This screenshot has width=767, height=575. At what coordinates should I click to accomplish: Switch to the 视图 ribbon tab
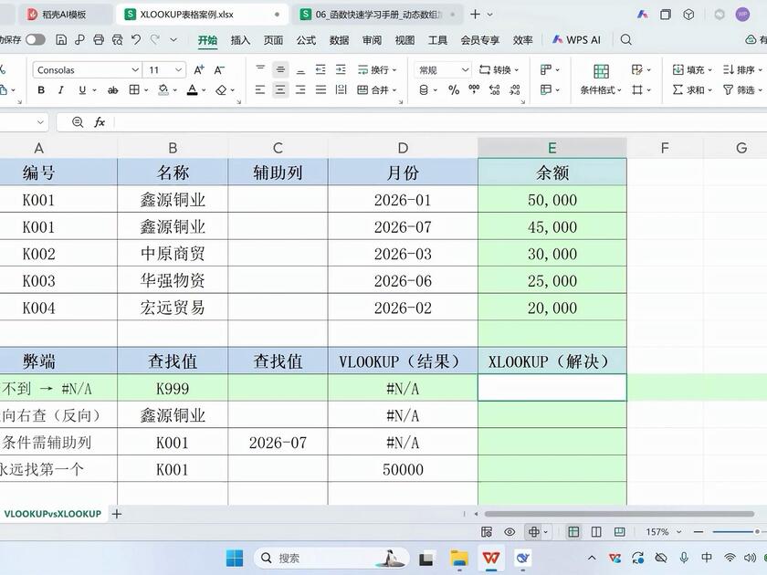click(x=405, y=40)
